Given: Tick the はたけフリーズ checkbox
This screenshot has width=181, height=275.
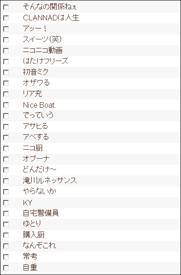Looking at the screenshot, I should [6, 62].
